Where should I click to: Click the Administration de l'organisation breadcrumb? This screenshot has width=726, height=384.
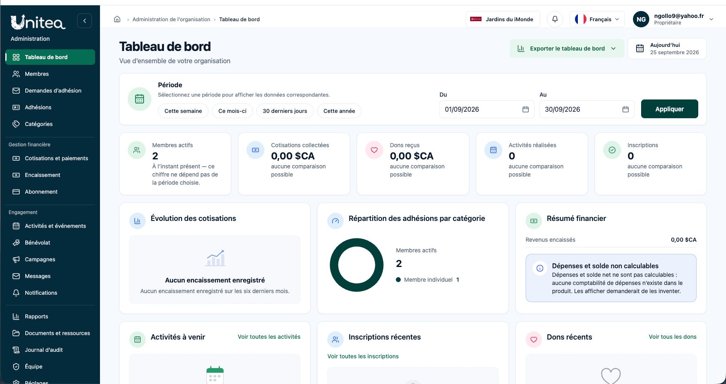(x=171, y=19)
